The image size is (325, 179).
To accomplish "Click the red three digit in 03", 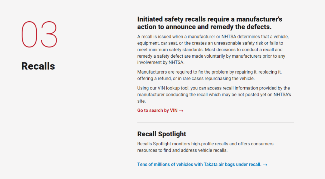I will [49, 34].
